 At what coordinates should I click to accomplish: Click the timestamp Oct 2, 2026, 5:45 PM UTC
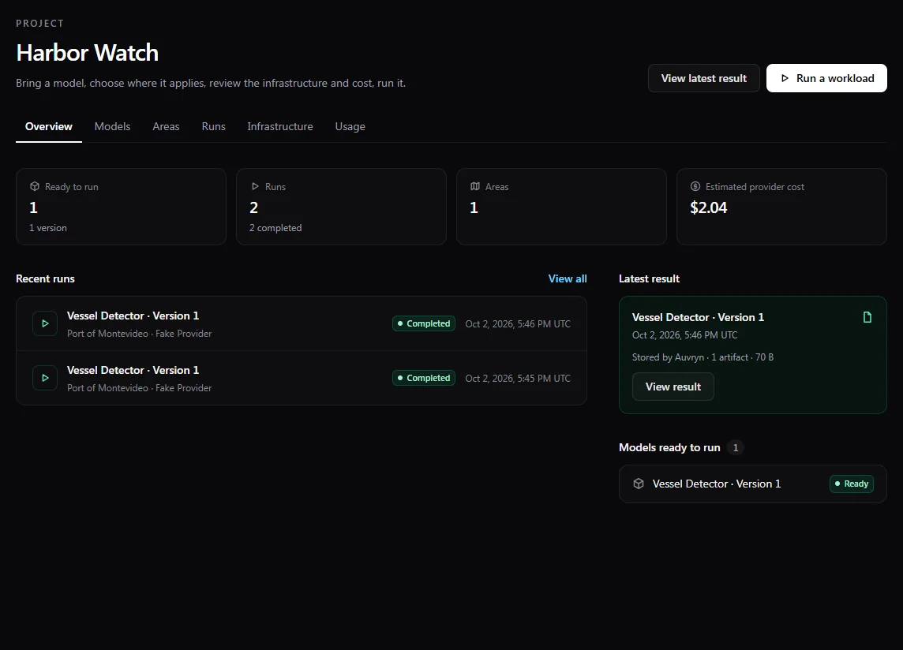(518, 379)
